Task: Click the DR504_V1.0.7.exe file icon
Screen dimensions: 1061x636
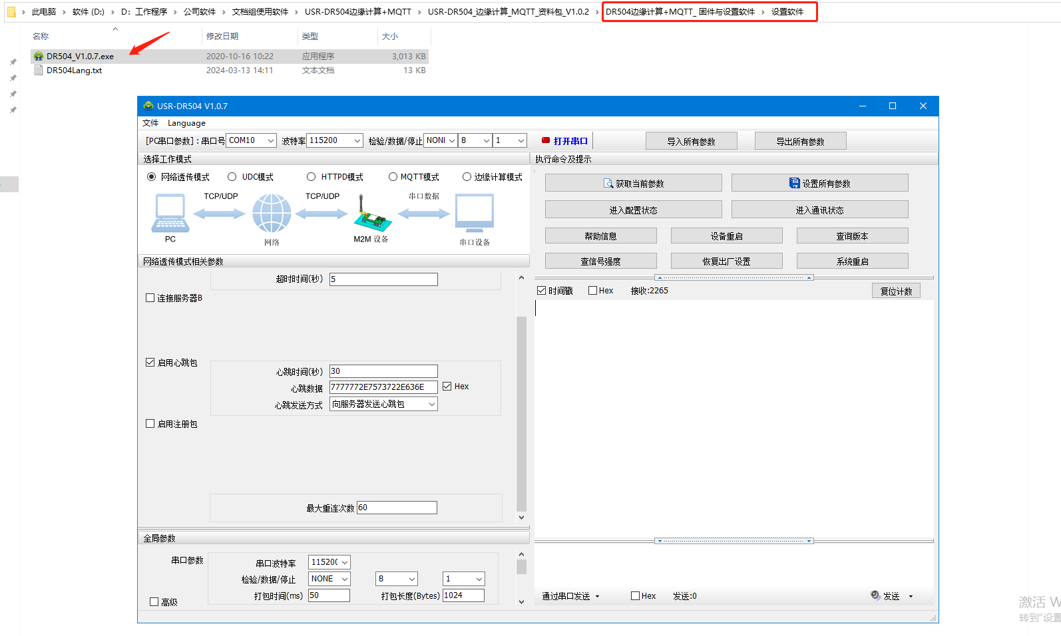Action: tap(39, 57)
